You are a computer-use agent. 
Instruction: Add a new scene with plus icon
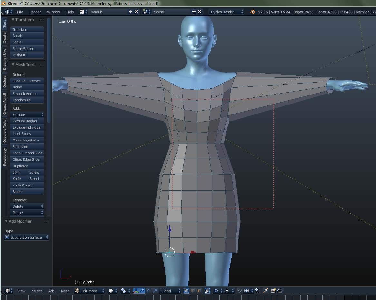[194, 12]
